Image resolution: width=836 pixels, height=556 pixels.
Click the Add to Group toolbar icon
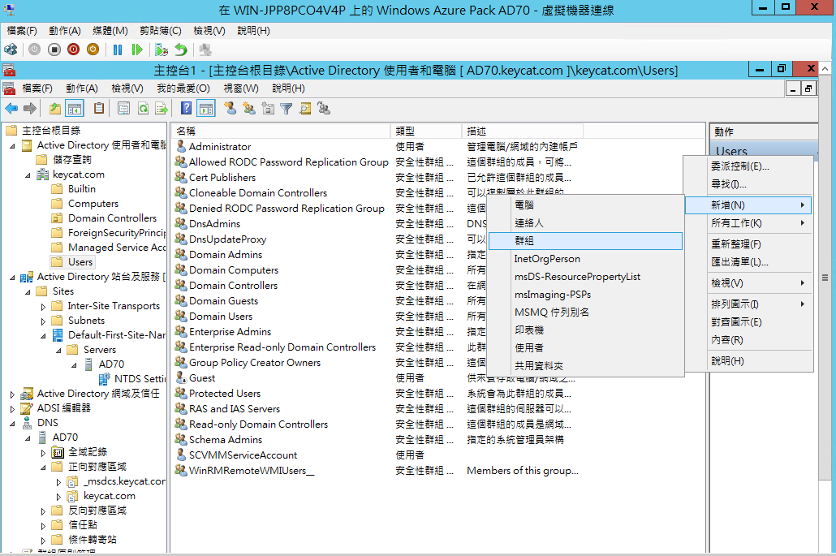coord(324,109)
